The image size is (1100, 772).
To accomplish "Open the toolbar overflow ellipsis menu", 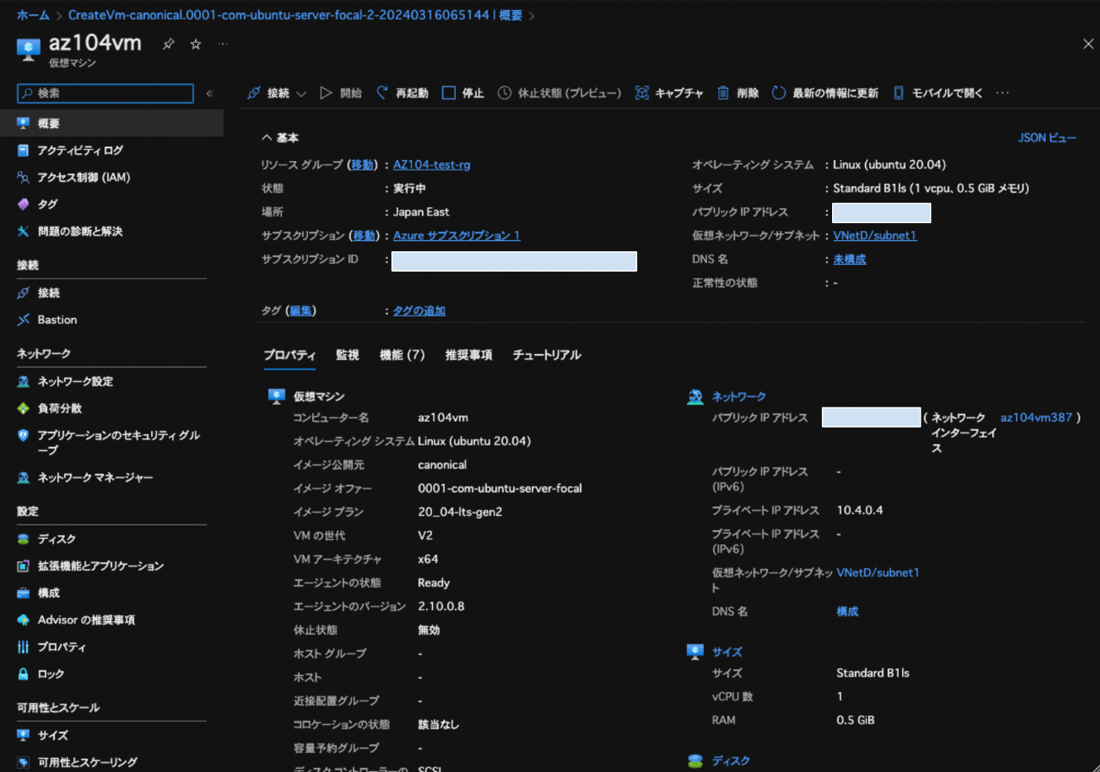I will 1003,93.
